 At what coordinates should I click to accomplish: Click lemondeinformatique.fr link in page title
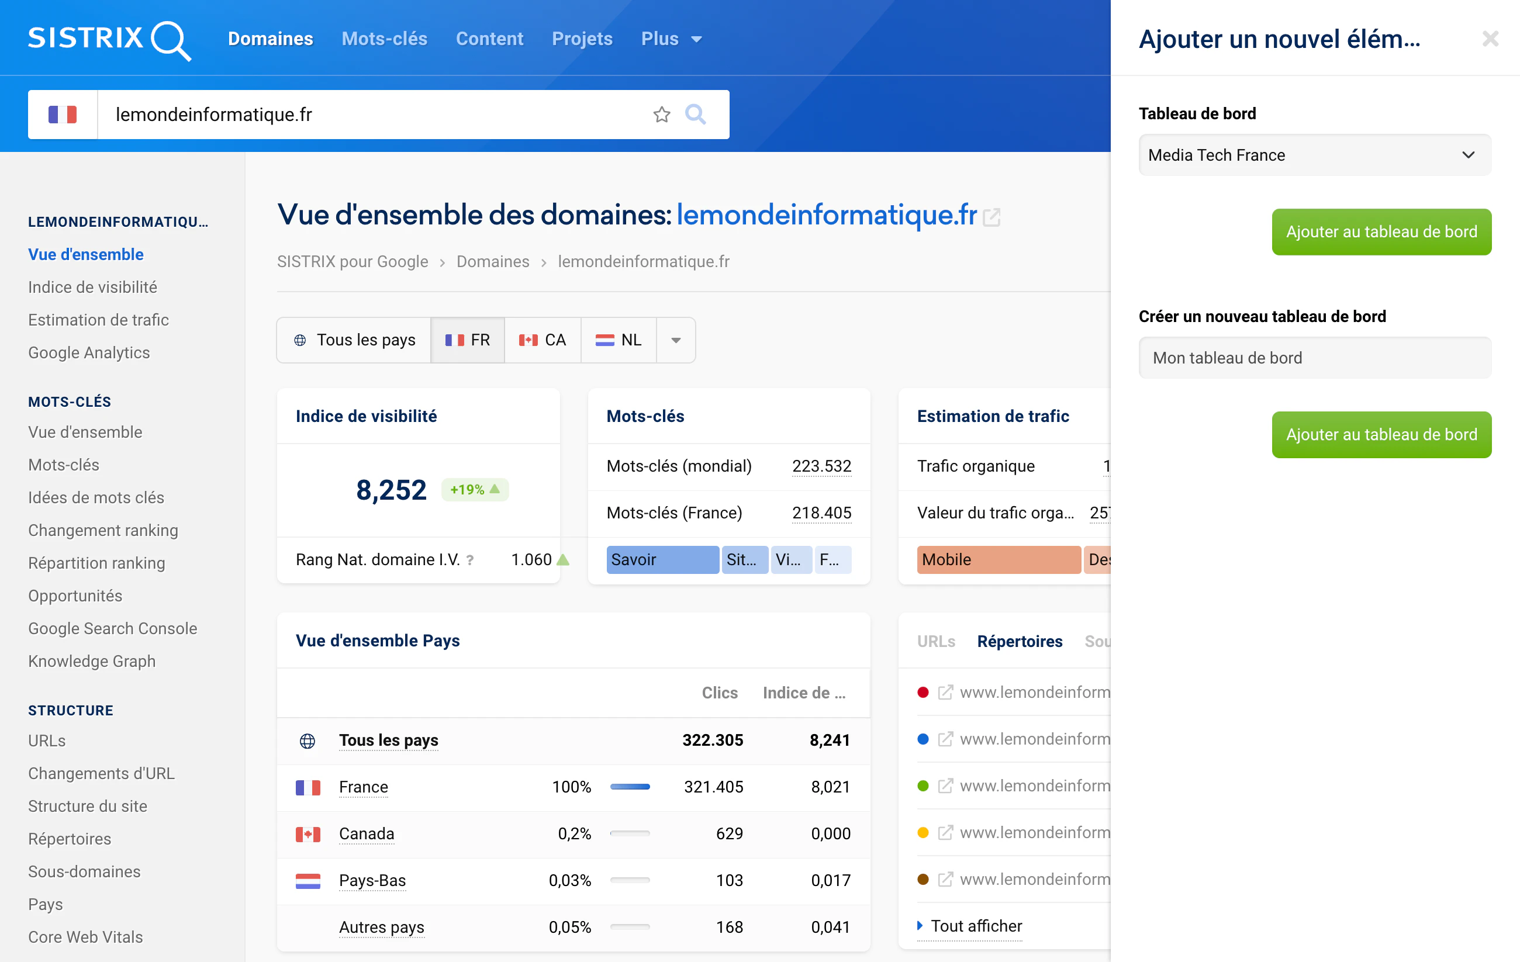tap(827, 214)
